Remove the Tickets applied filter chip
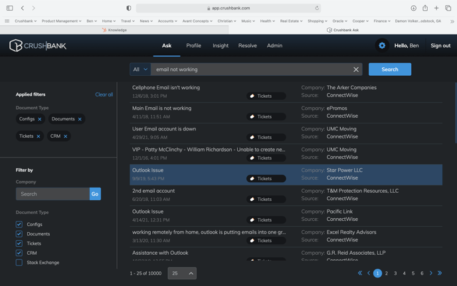The height and width of the screenshot is (286, 457). pos(39,136)
